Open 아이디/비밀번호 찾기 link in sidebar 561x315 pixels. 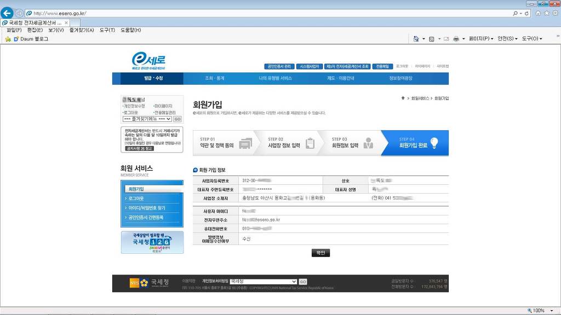(147, 208)
